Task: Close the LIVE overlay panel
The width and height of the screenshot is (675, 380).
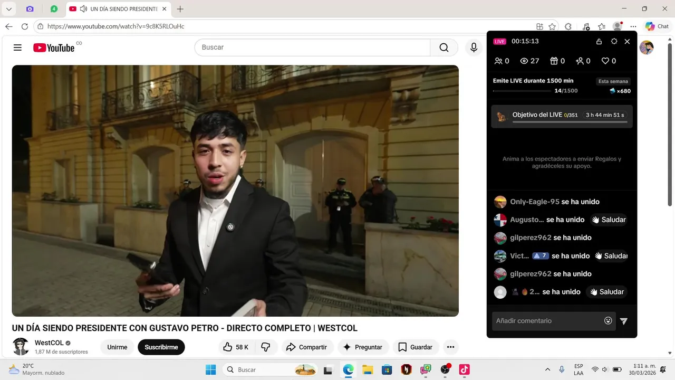Action: point(627,41)
